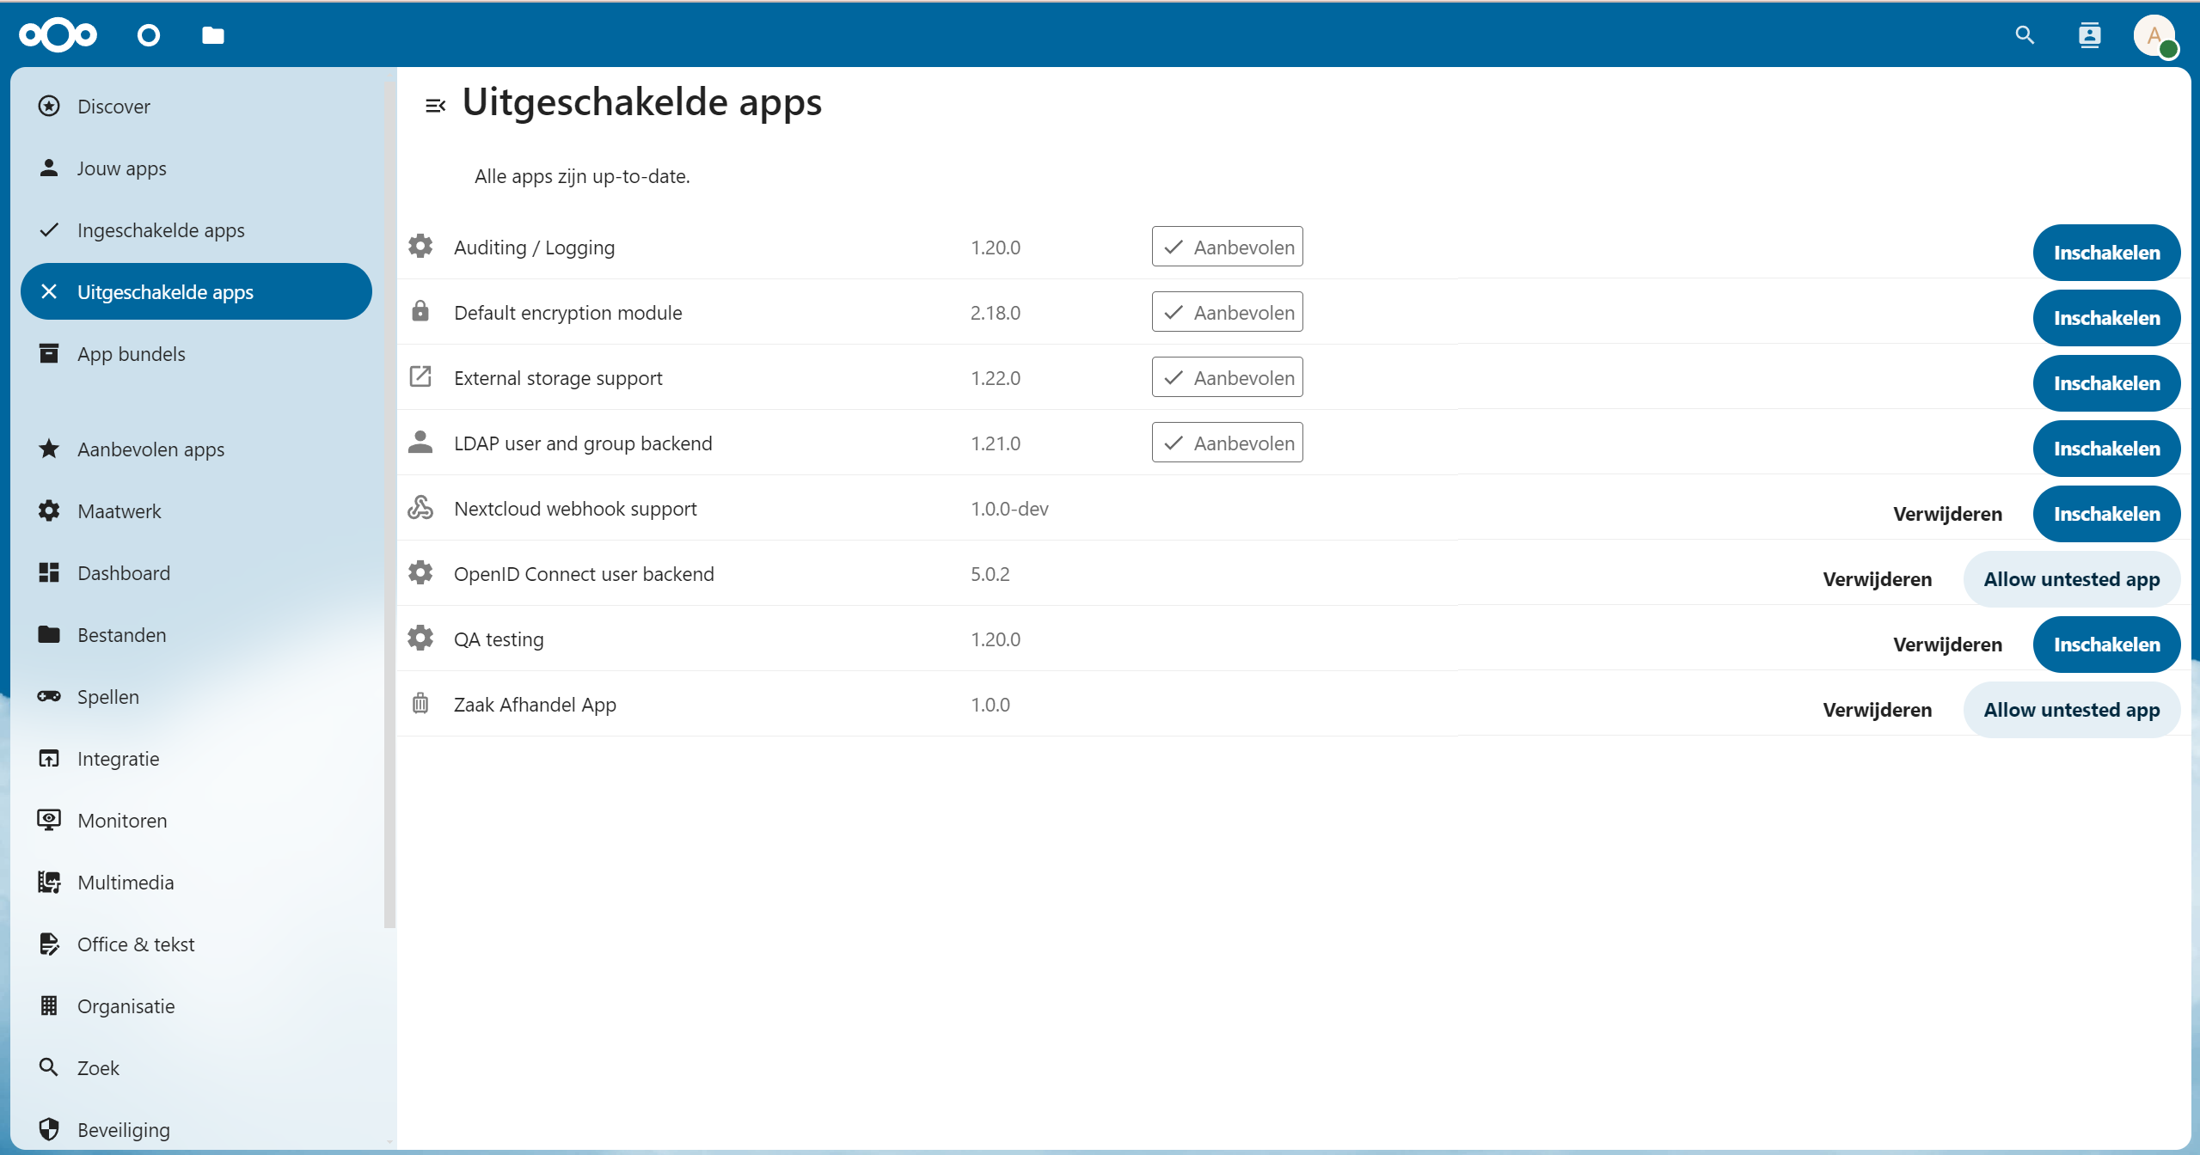Viewport: 2200px width, 1155px height.
Task: Open the Files folder icon in header
Action: (213, 35)
